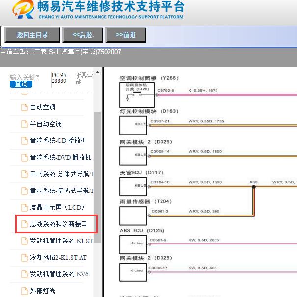Click wire label K, 0.35H, 1670
The width and height of the screenshot is (297, 297).
tap(203, 90)
